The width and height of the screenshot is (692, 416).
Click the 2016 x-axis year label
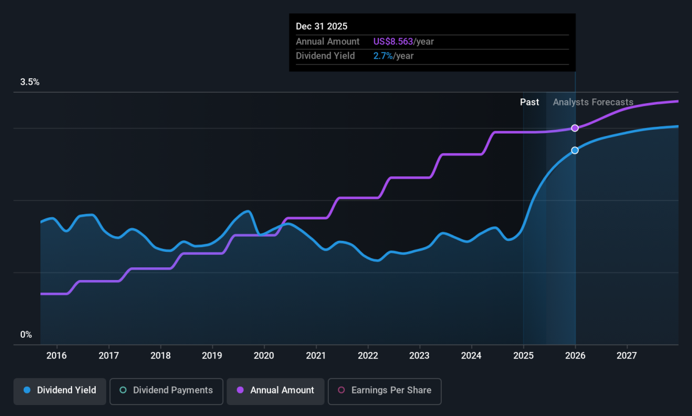click(57, 354)
